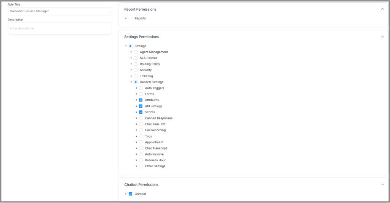Uncheck the API Settings checkbox
Screen dimensions: 390x203
coord(141,106)
